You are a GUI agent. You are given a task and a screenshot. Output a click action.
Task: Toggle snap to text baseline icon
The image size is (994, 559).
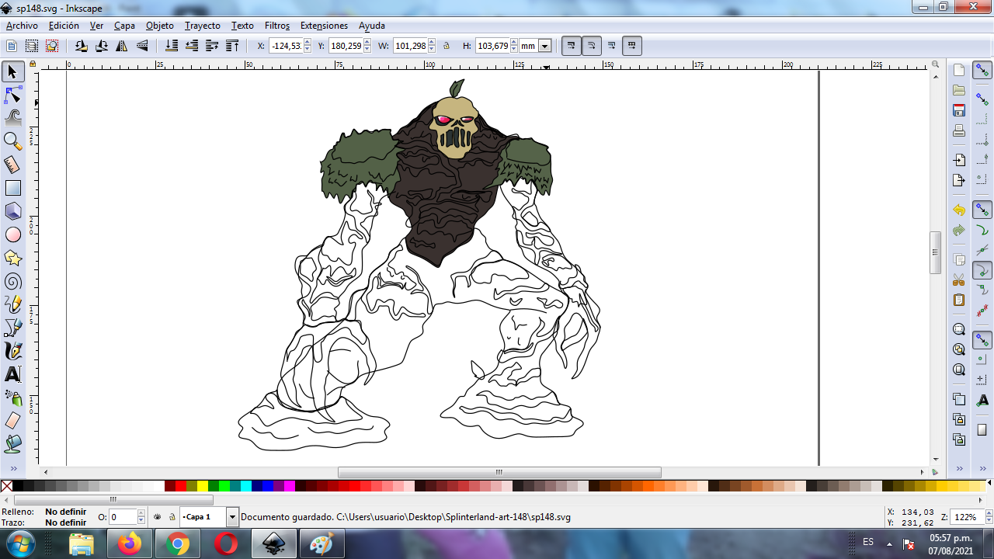[982, 399]
